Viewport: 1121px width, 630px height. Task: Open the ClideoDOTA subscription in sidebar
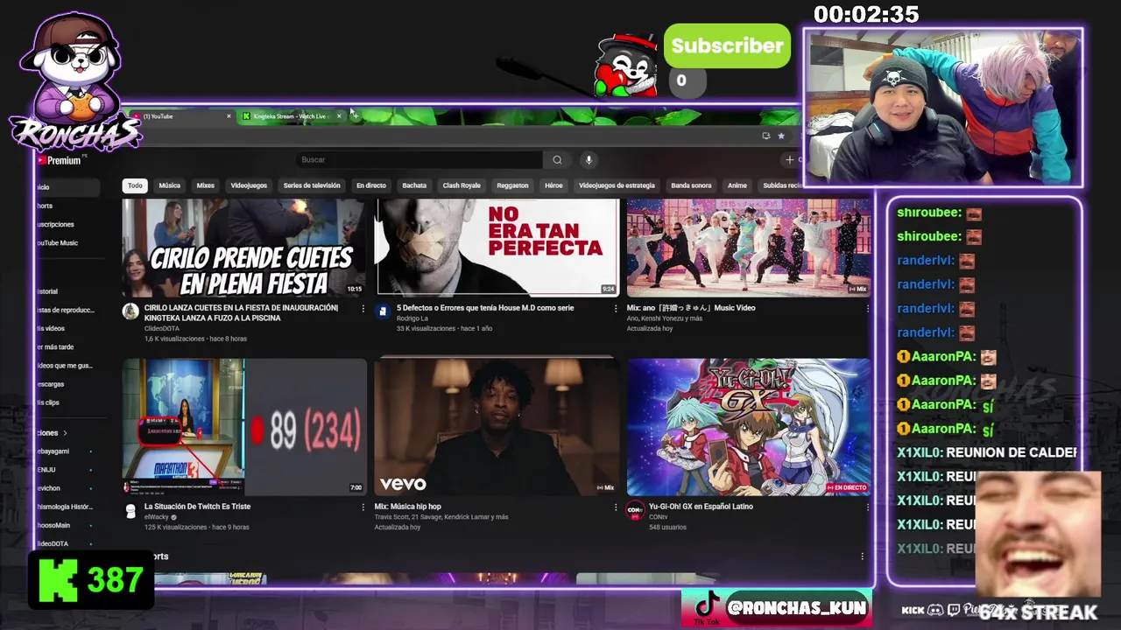(x=66, y=543)
